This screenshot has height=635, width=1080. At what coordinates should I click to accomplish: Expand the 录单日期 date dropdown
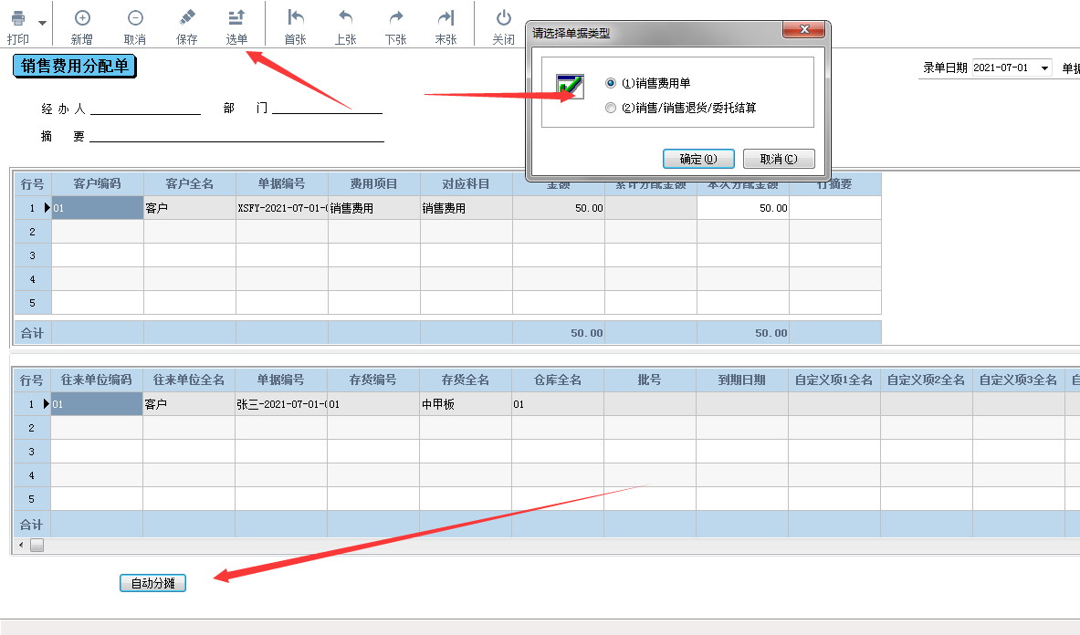coord(1044,68)
